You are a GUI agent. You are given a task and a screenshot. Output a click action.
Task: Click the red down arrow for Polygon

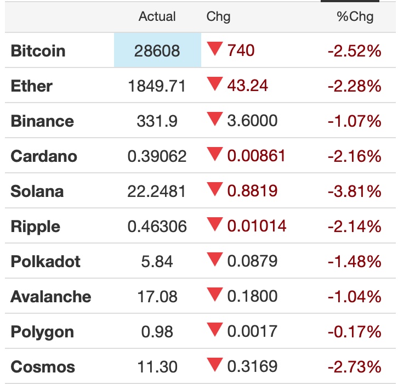coord(214,331)
